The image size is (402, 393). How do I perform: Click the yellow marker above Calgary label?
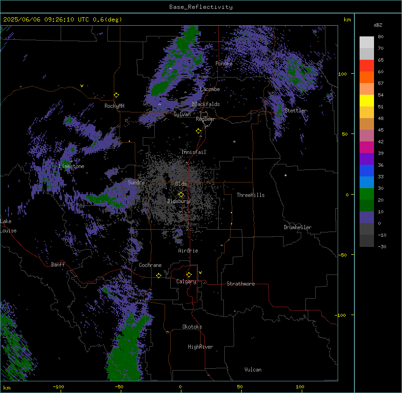point(189,275)
